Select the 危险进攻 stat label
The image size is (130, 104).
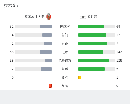(x=65, y=60)
